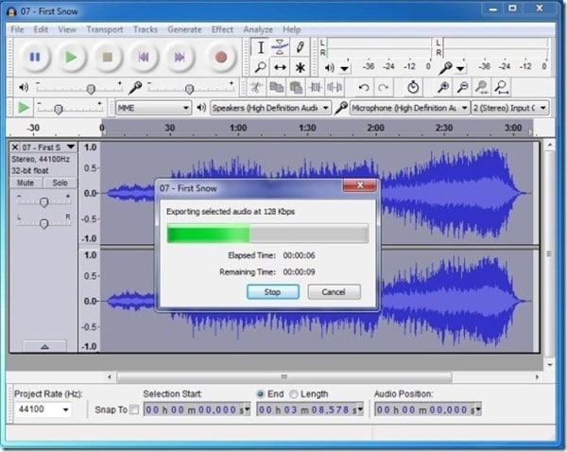Click the Cut scissors icon

click(257, 87)
